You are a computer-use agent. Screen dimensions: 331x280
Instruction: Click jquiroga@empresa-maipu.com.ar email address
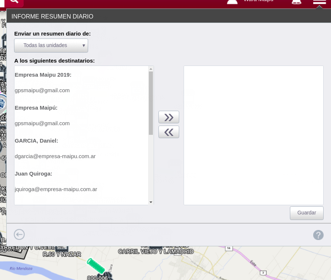coord(56,189)
